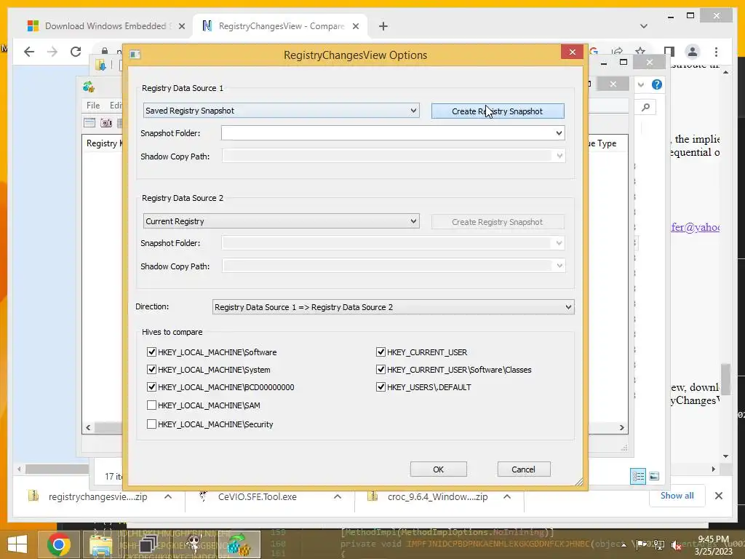Uncheck HKEY_USERS\.DEFAULT hive
This screenshot has height=559, width=745.
pos(381,387)
